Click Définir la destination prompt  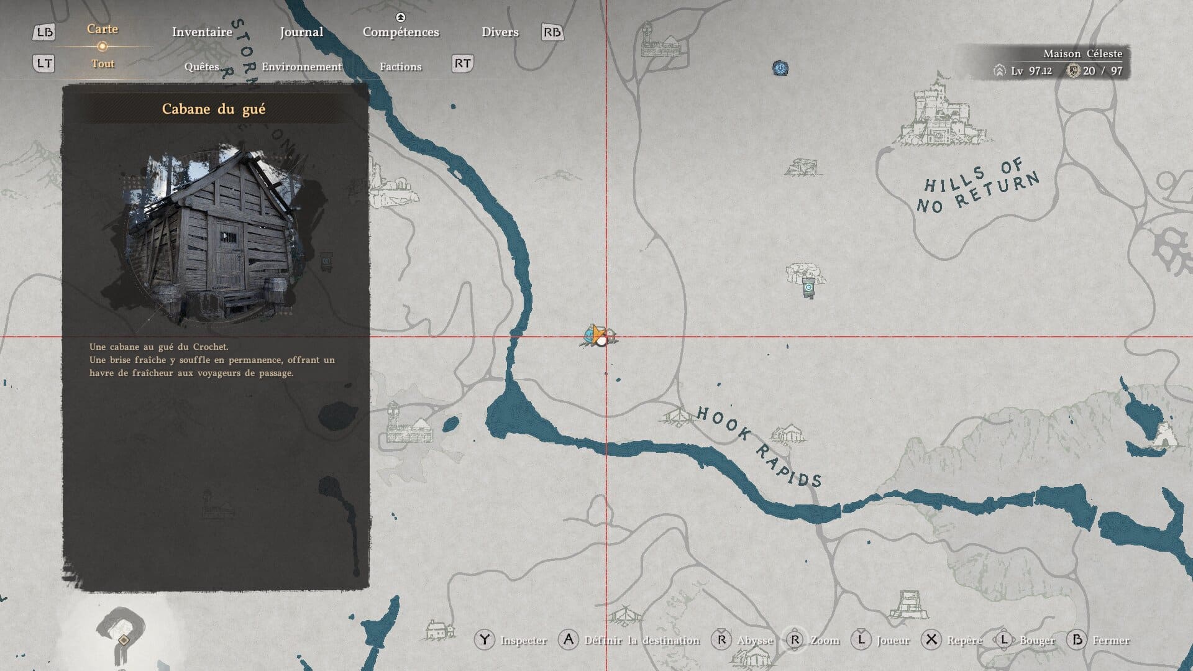[x=641, y=641]
